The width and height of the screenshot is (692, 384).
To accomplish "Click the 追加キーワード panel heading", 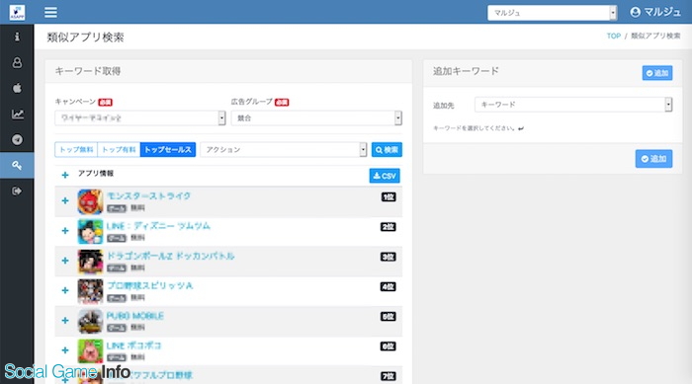I will pyautogui.click(x=466, y=71).
